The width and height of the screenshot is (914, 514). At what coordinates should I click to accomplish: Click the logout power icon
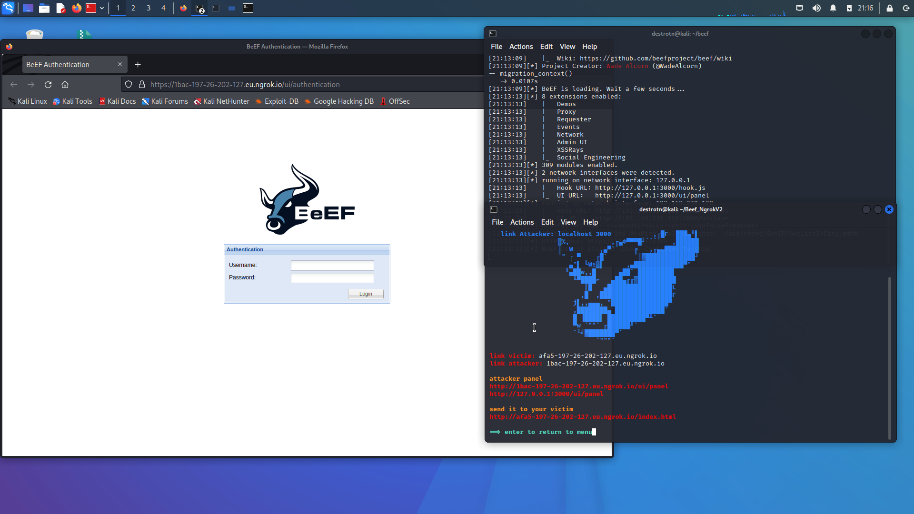pos(906,8)
